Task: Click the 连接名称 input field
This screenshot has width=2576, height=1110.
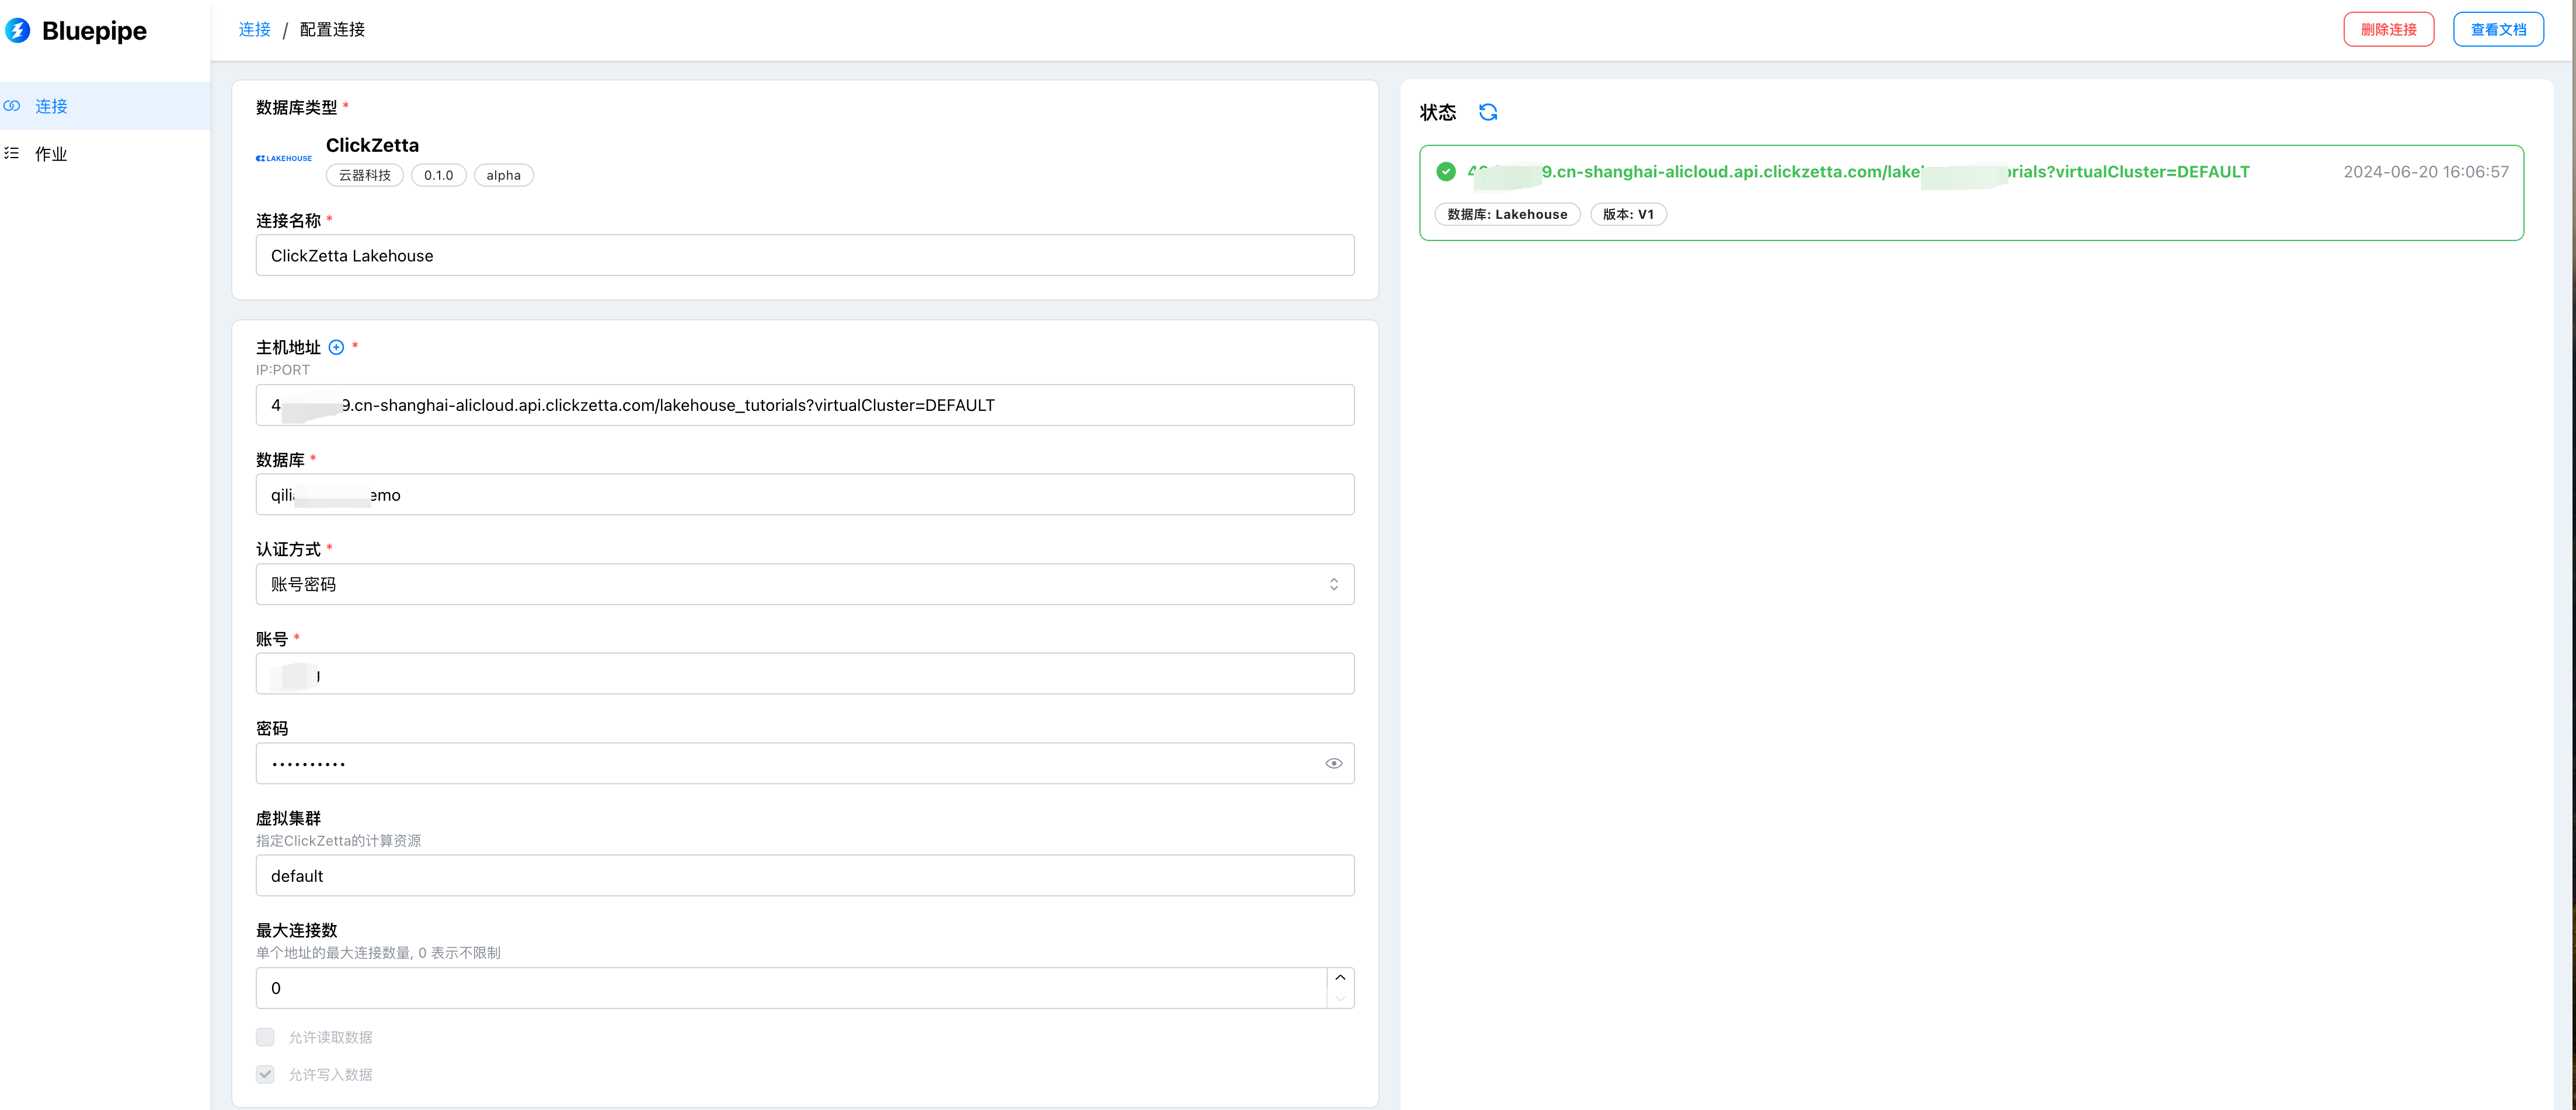Action: coord(804,256)
